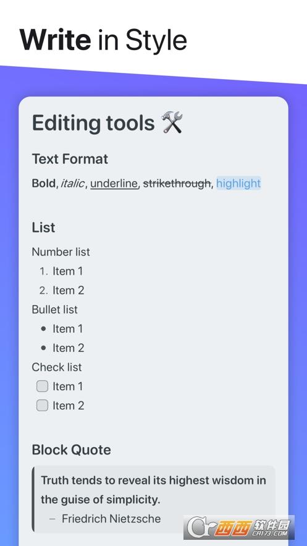The height and width of the screenshot is (546, 307).
Task: Click the Check list label
Action: [x=57, y=367]
